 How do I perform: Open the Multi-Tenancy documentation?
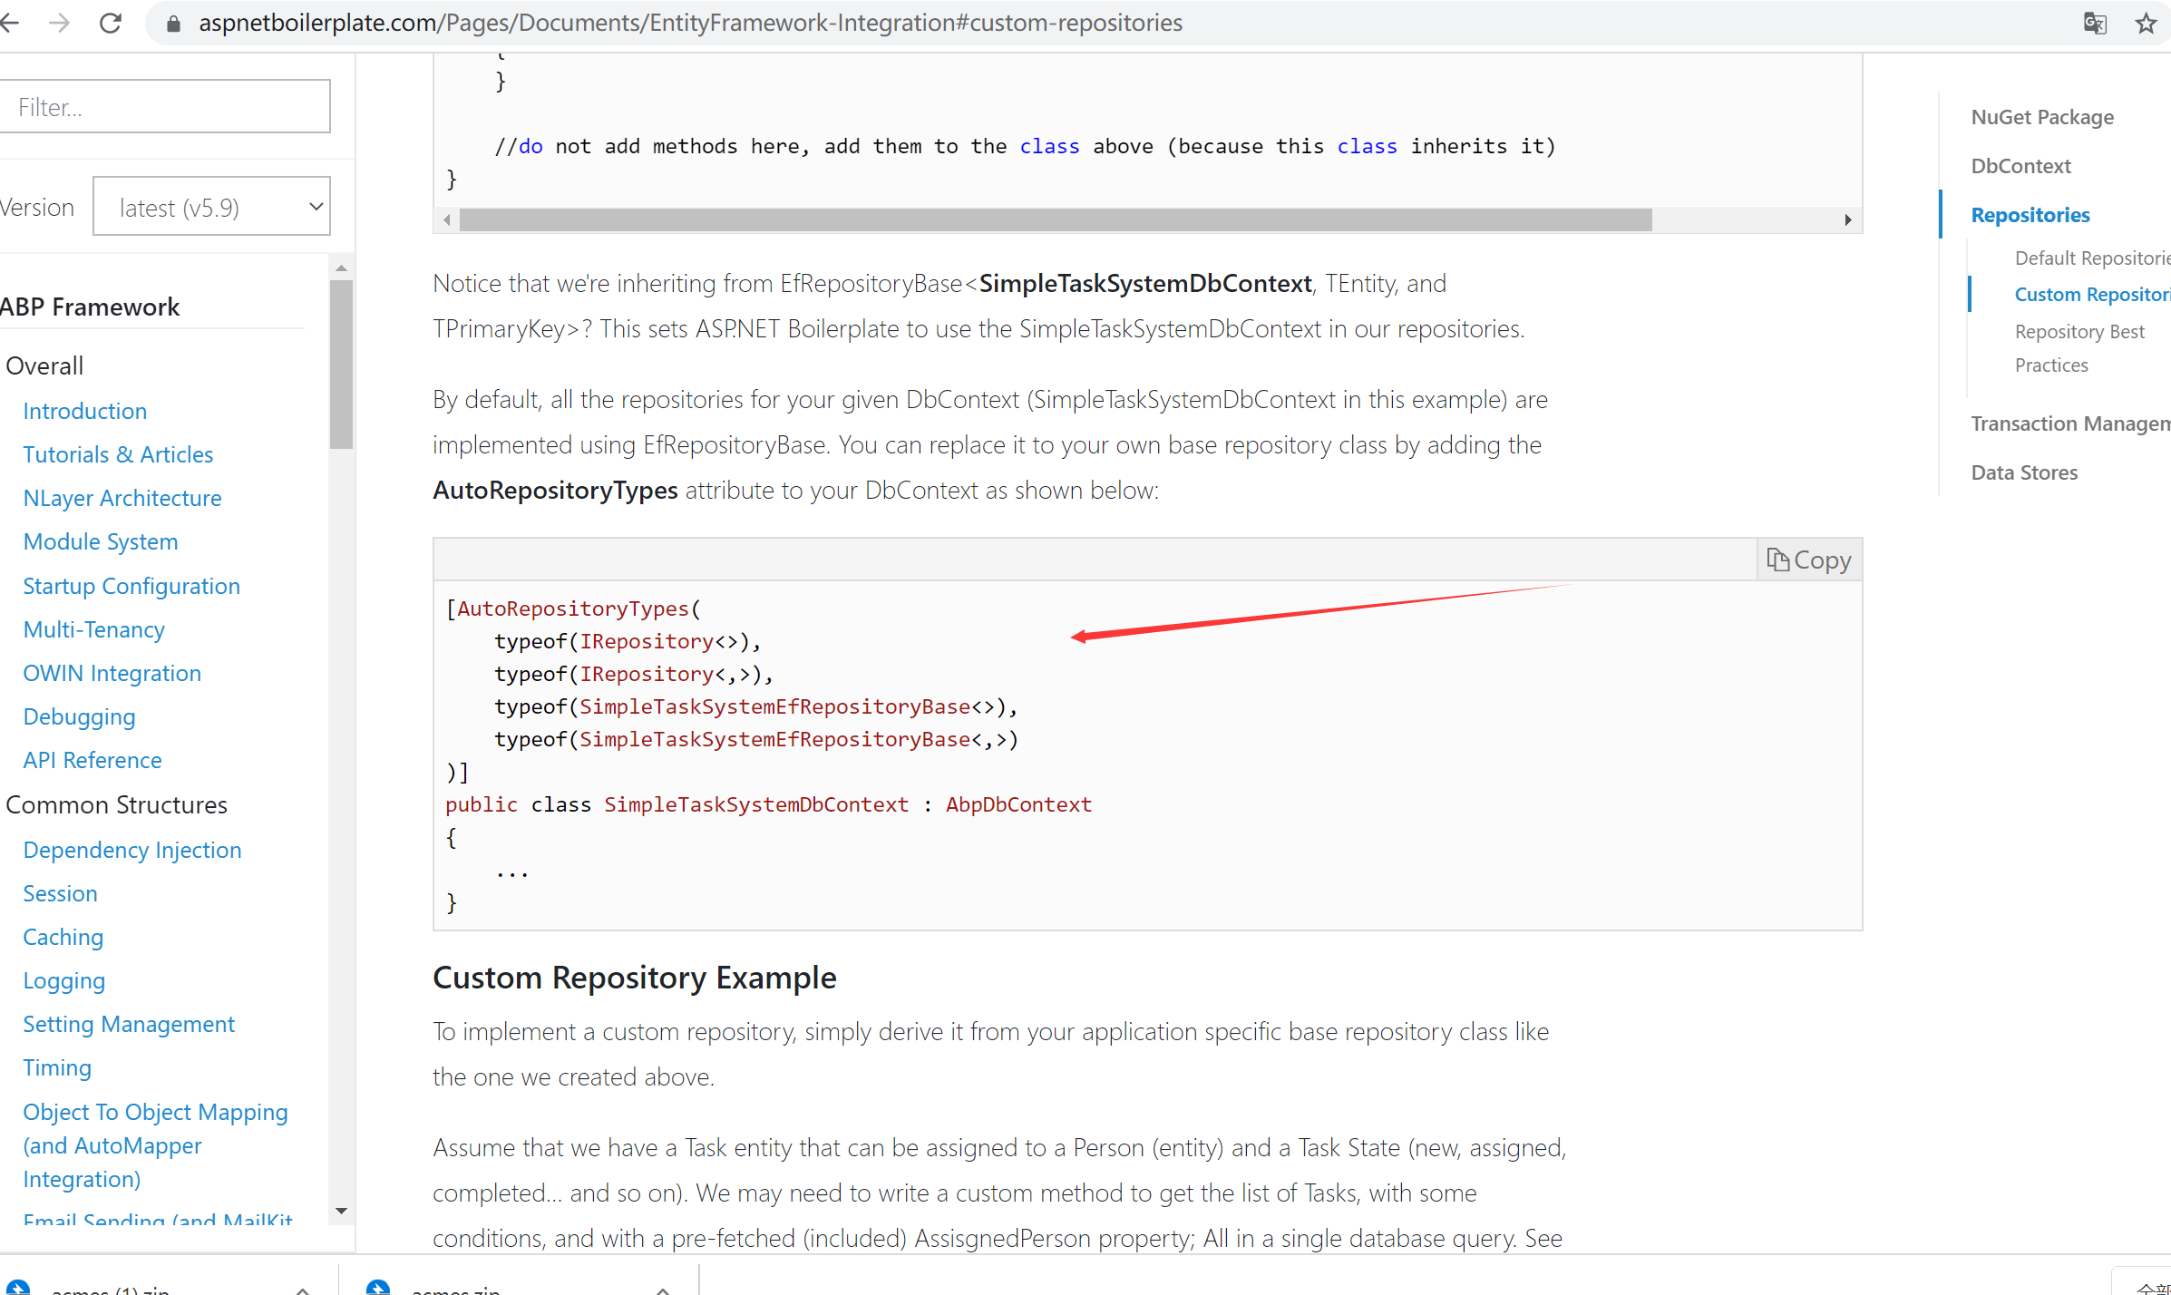point(93,628)
